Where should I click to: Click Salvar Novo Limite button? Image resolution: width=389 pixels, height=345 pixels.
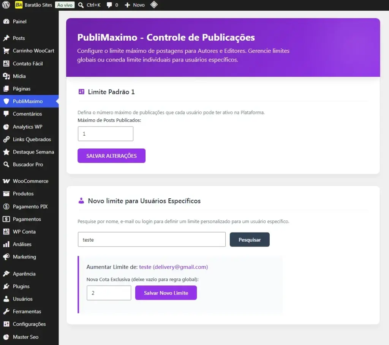click(x=166, y=293)
